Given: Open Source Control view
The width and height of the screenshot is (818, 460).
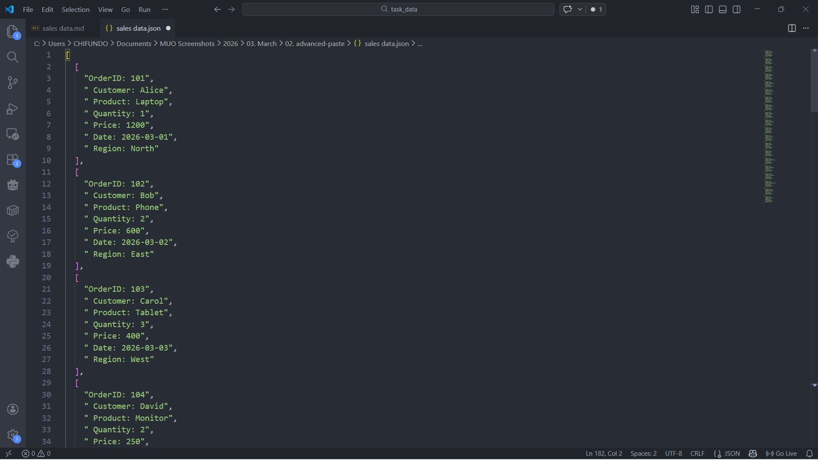Looking at the screenshot, I should (13, 83).
